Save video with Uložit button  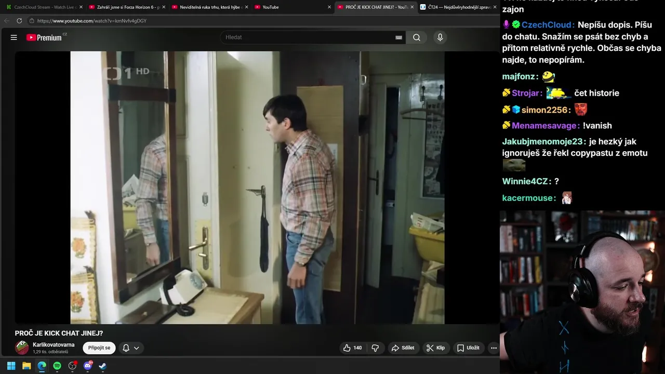point(468,348)
